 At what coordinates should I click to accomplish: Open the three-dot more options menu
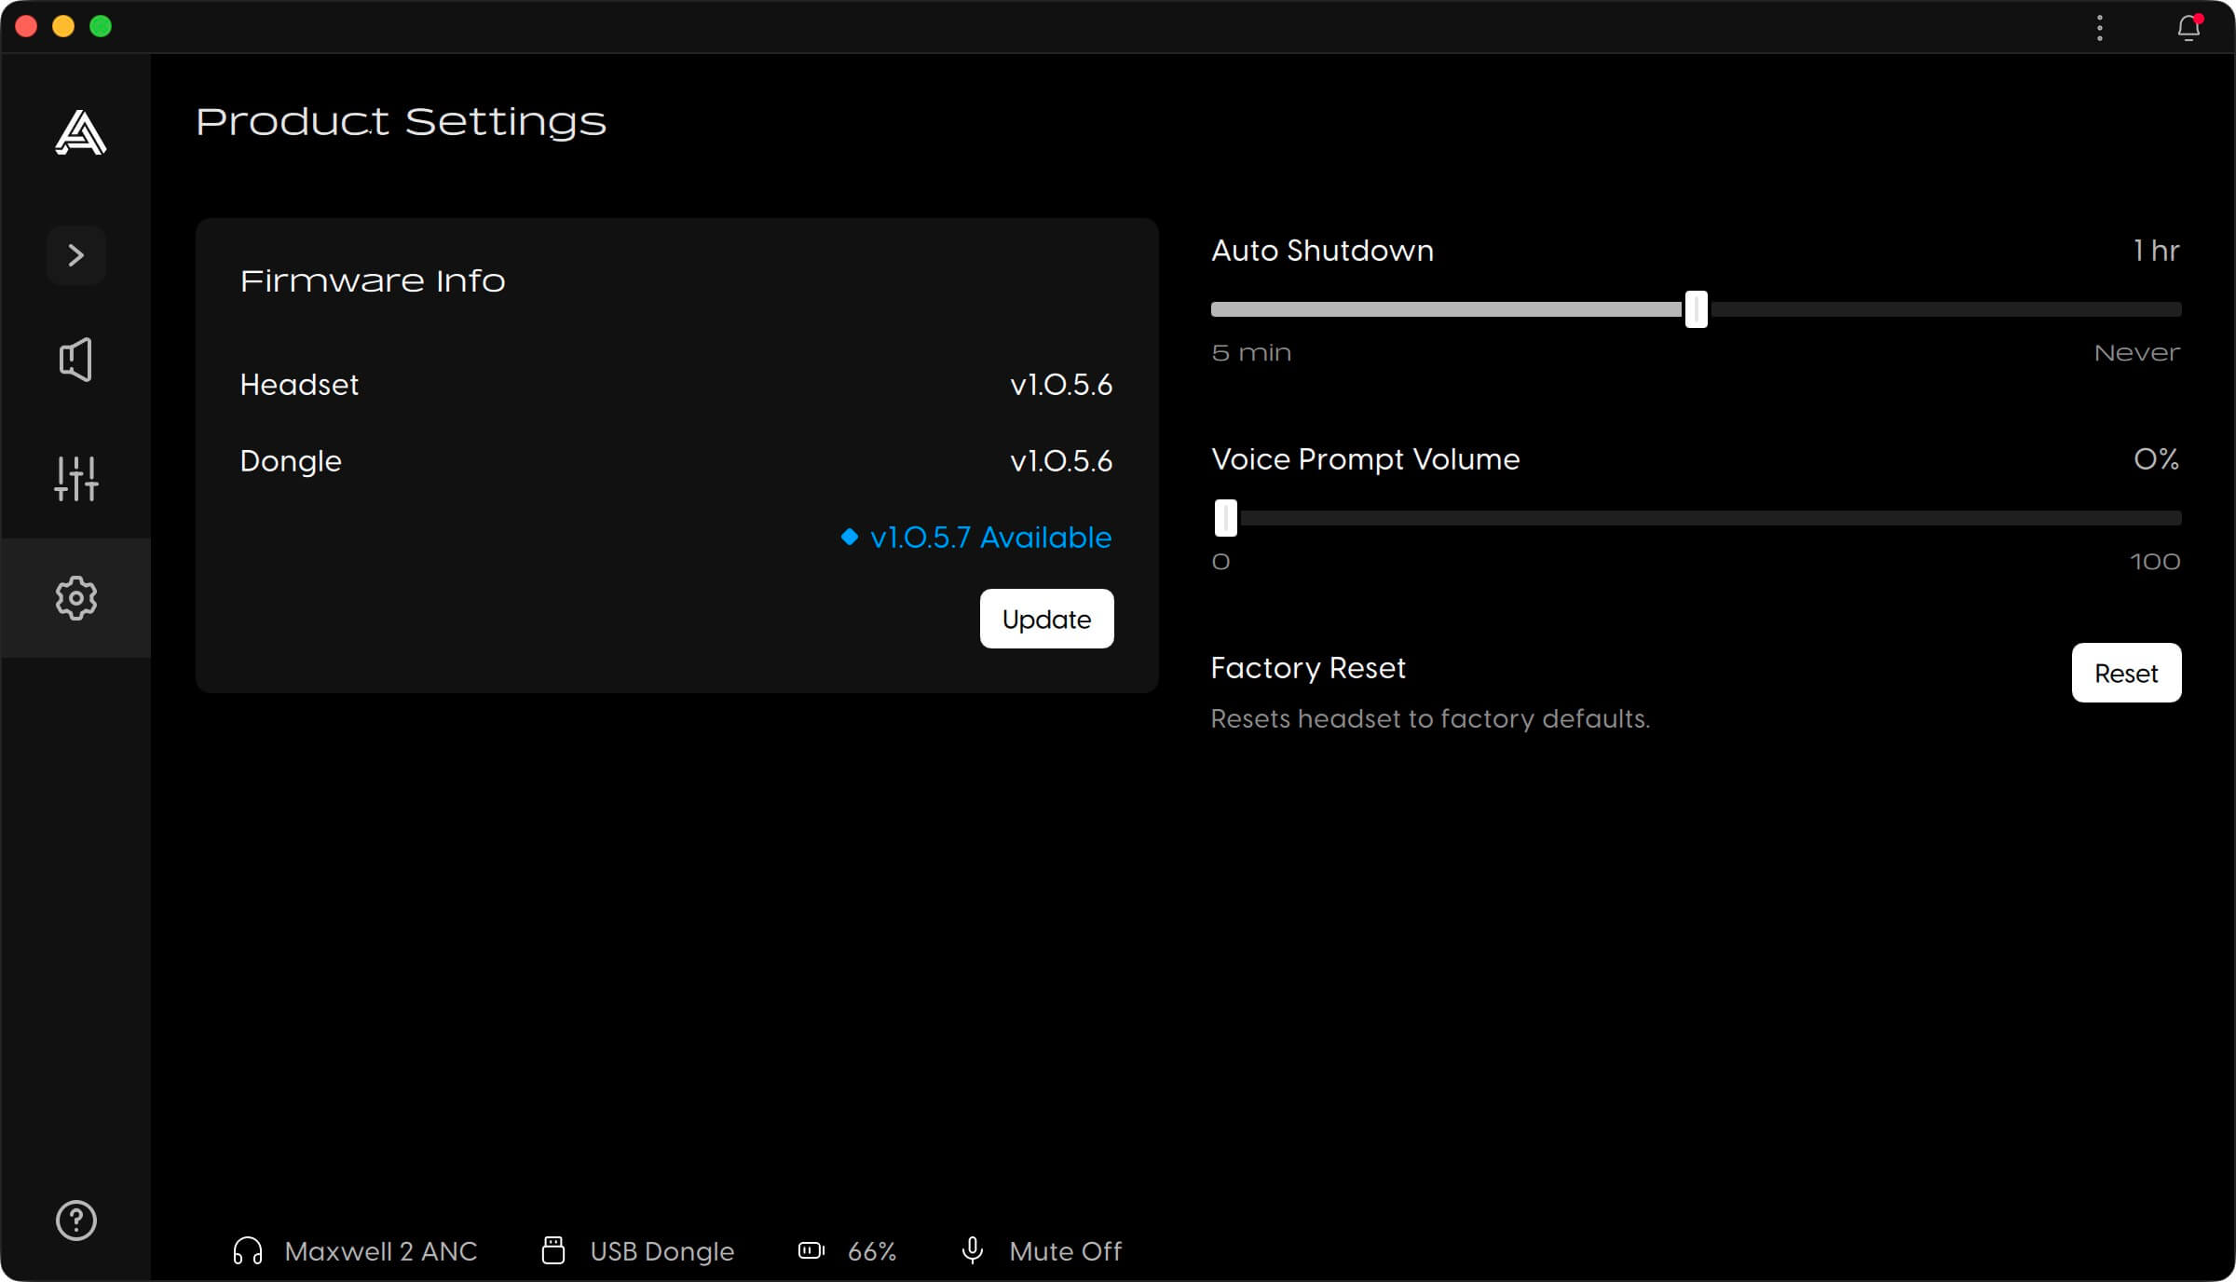click(2100, 28)
